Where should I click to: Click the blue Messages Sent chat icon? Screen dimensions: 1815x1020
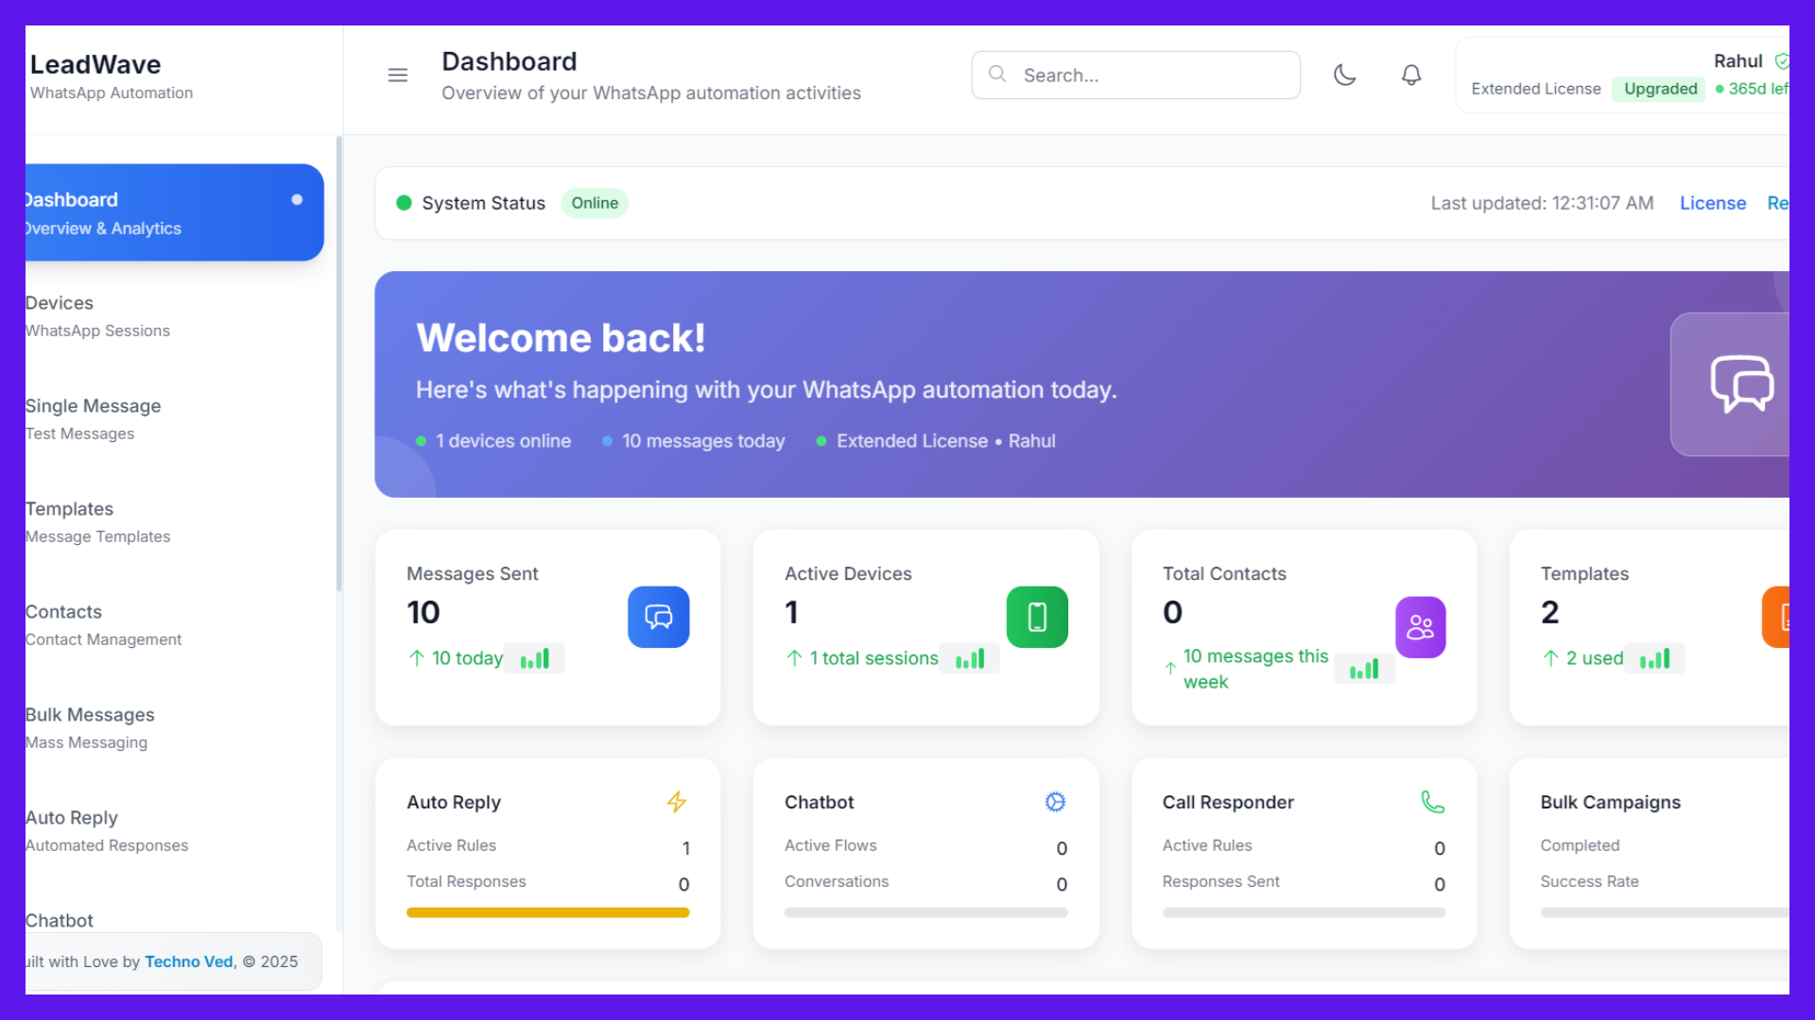(x=658, y=617)
